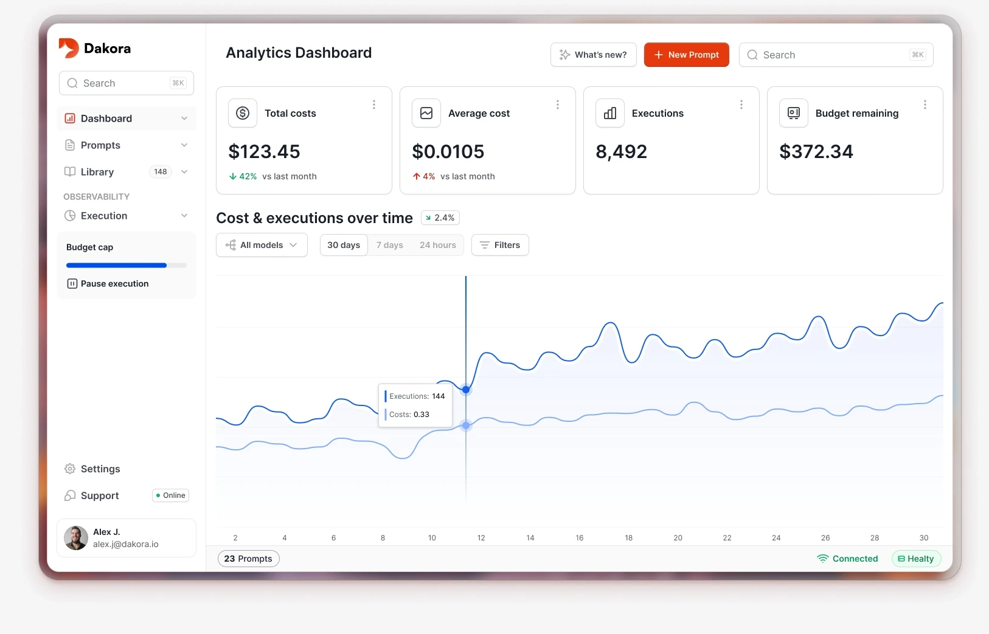Viewport: 989px width, 634px height.
Task: Click the Connected wifi status icon
Action: [822, 559]
